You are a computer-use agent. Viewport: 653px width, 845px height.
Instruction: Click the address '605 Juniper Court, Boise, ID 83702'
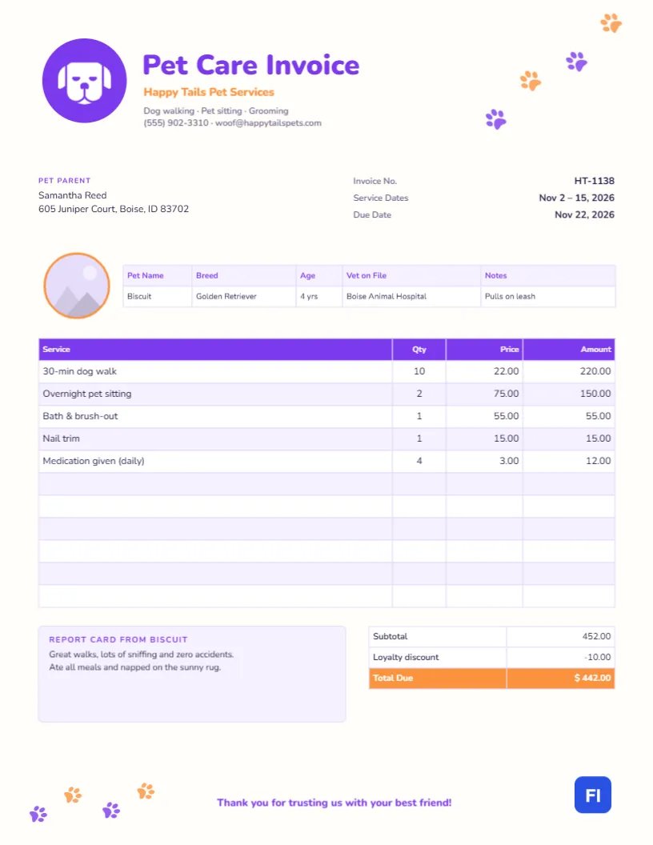click(114, 209)
